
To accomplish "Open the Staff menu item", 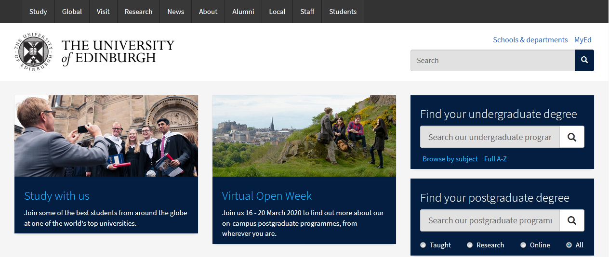I will point(307,12).
